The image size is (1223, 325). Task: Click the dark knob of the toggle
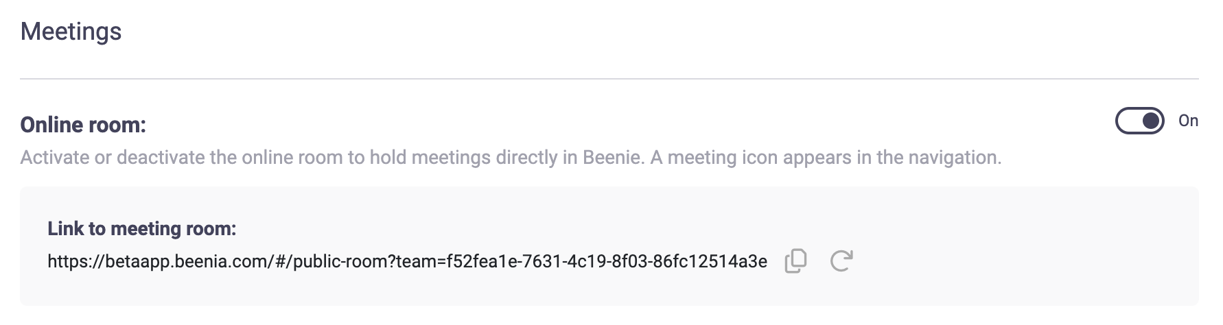coord(1152,121)
